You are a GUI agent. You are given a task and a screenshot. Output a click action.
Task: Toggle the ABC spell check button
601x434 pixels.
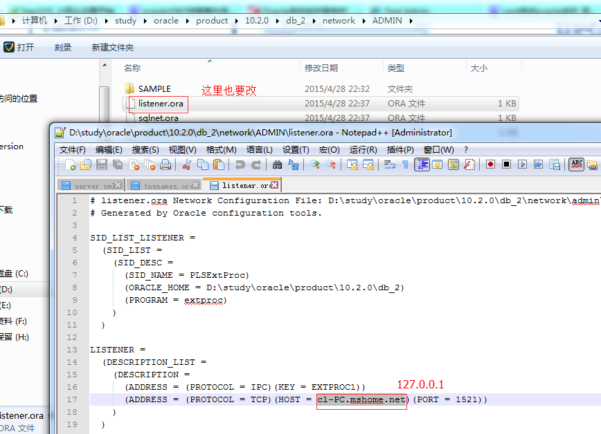577,164
